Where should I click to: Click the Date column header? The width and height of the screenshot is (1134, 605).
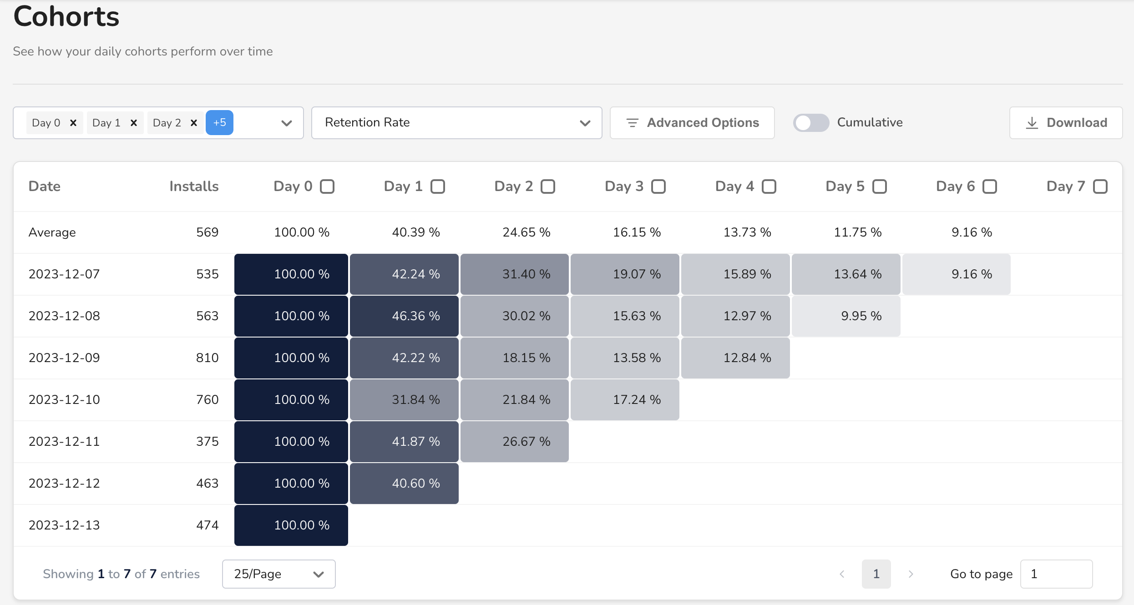click(45, 187)
